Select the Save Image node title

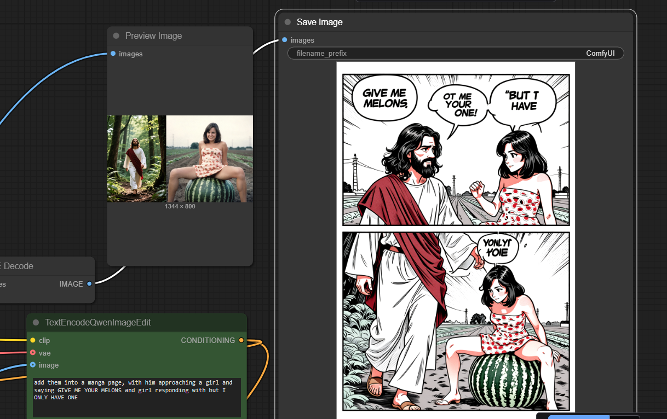click(x=320, y=22)
